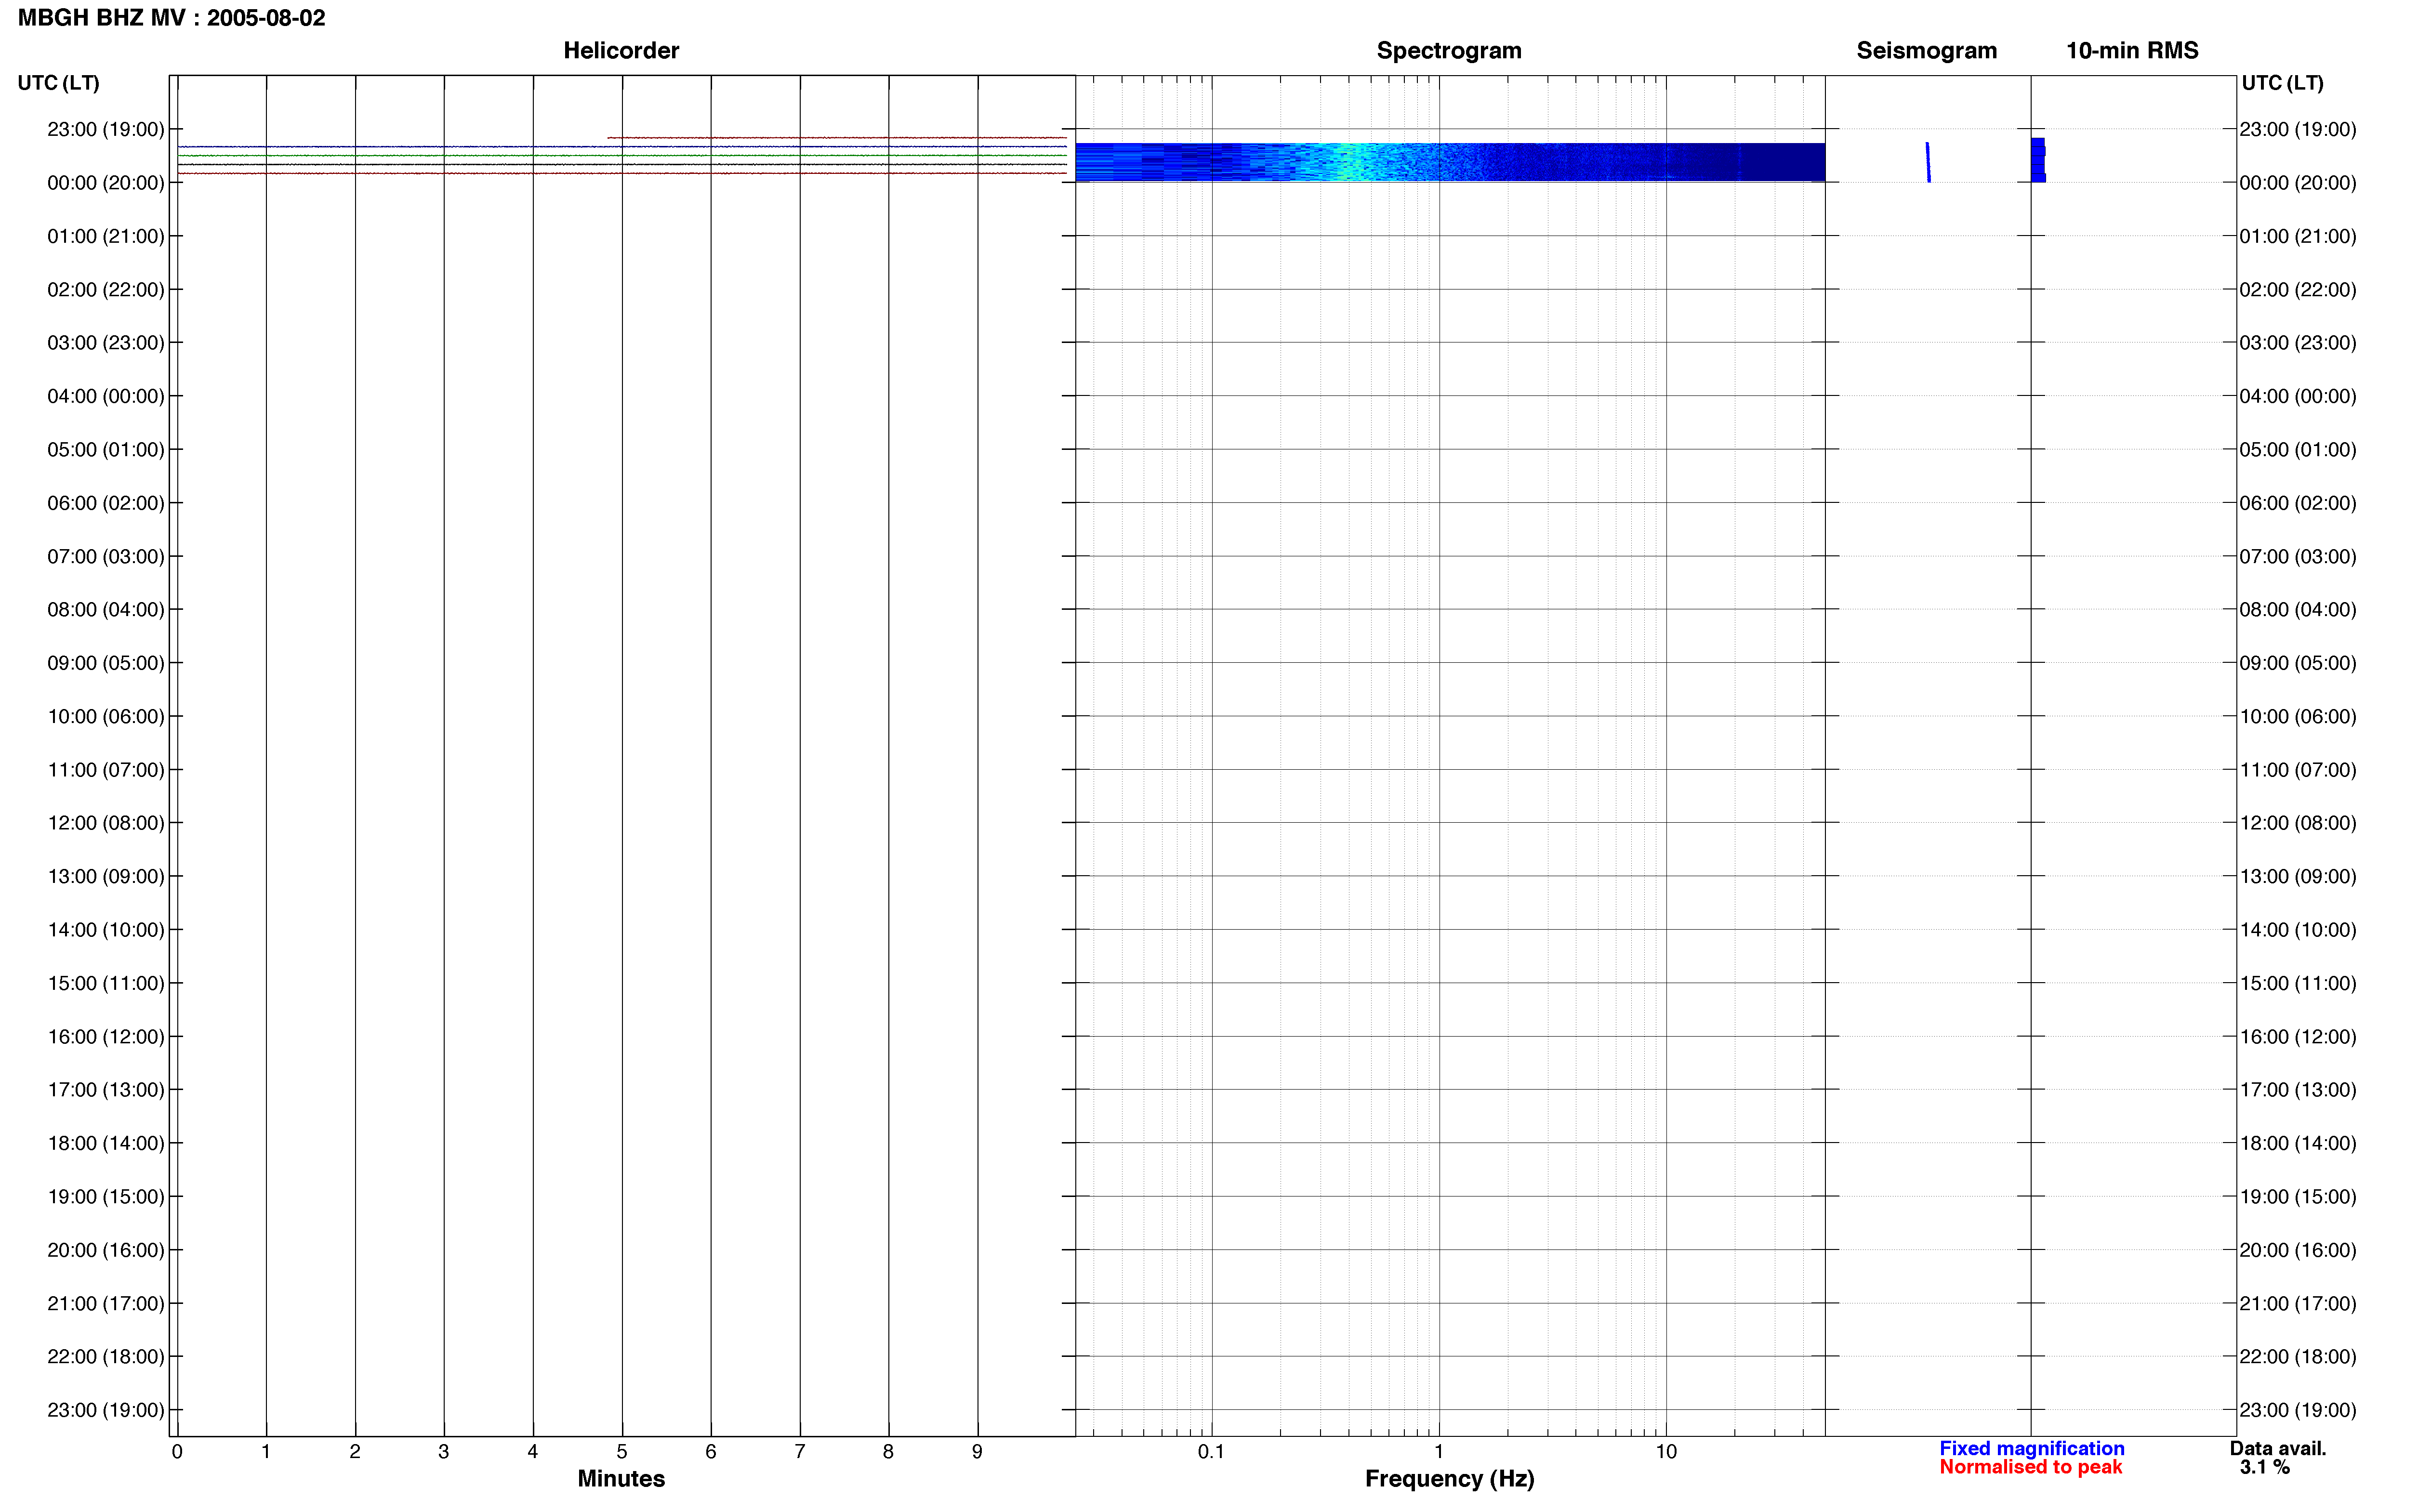Image resolution: width=2418 pixels, height=1512 pixels.
Task: Click the minutes tick label '0'
Action: pos(177,1452)
